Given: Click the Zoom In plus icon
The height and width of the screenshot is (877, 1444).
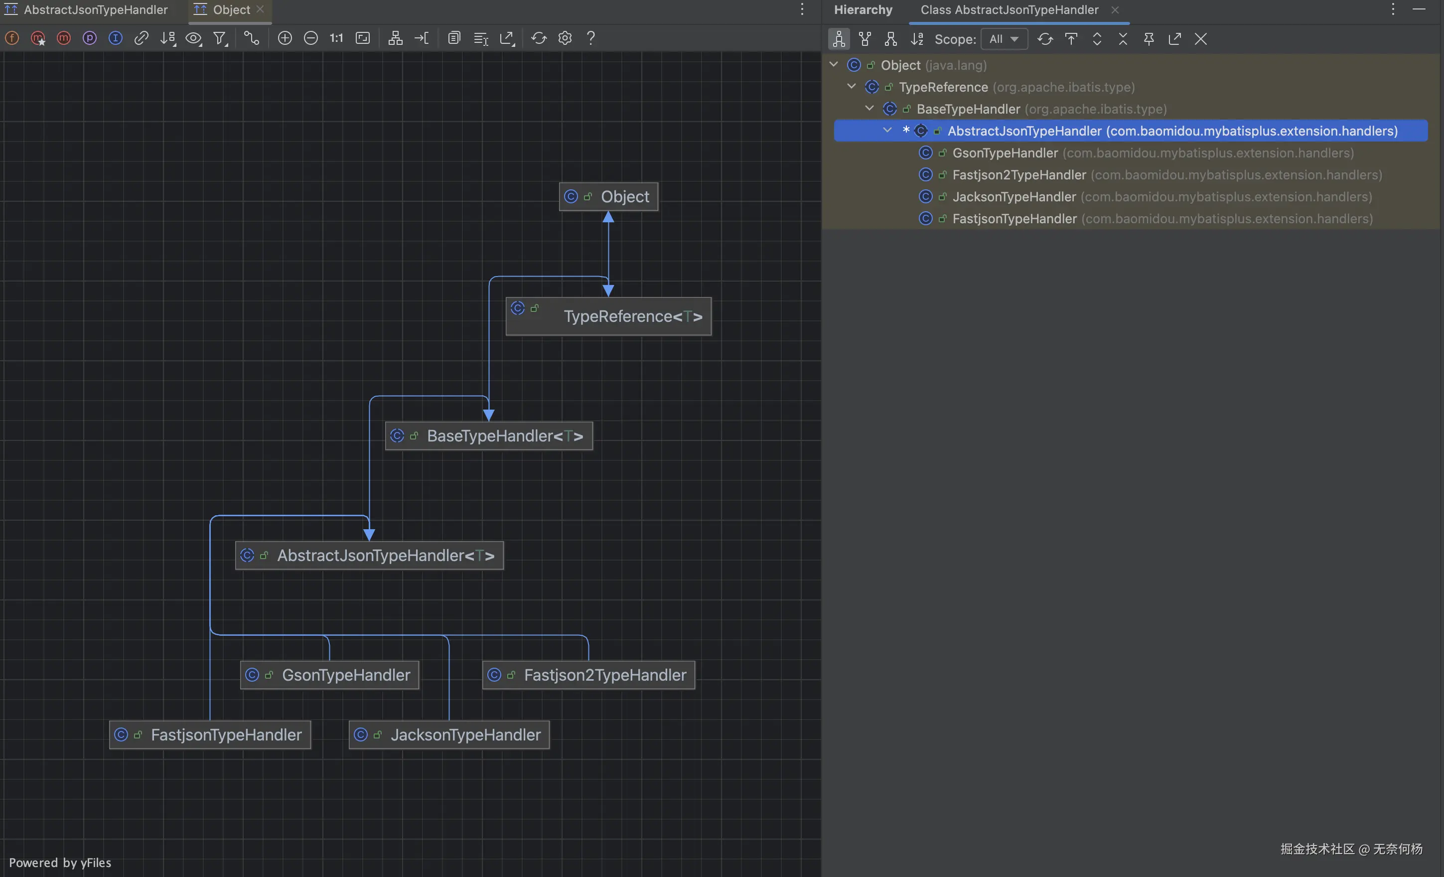Looking at the screenshot, I should [285, 38].
